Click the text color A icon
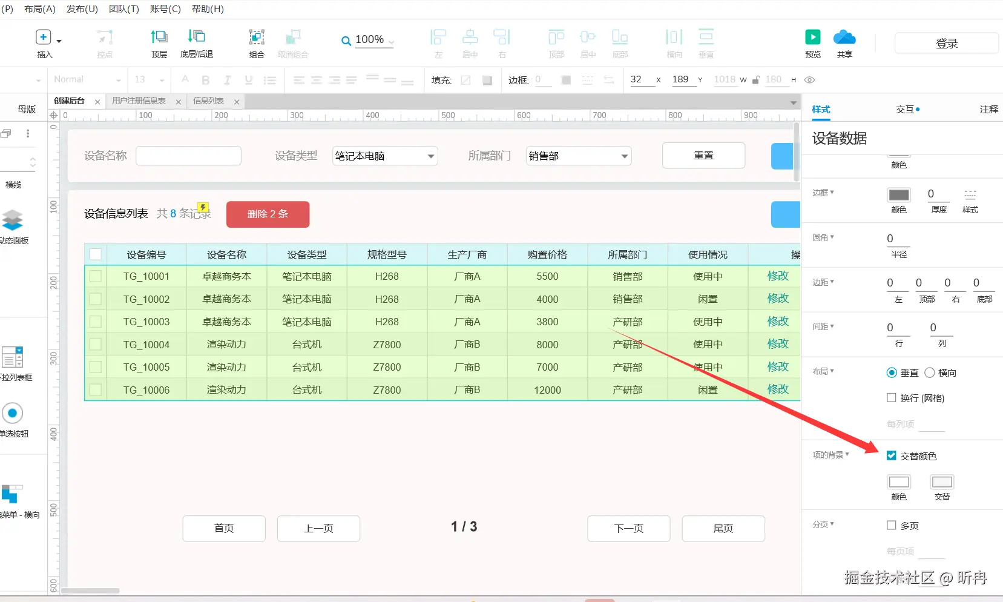This screenshot has width=1003, height=602. coord(185,79)
